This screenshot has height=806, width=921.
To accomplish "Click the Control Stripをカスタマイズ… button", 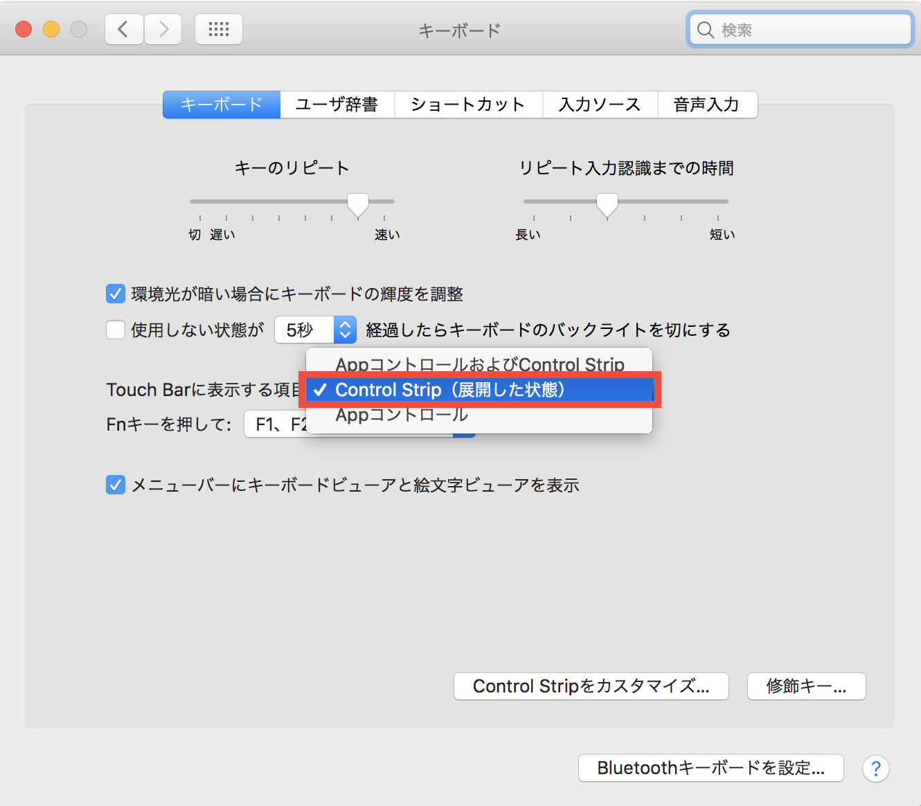I will (x=591, y=686).
